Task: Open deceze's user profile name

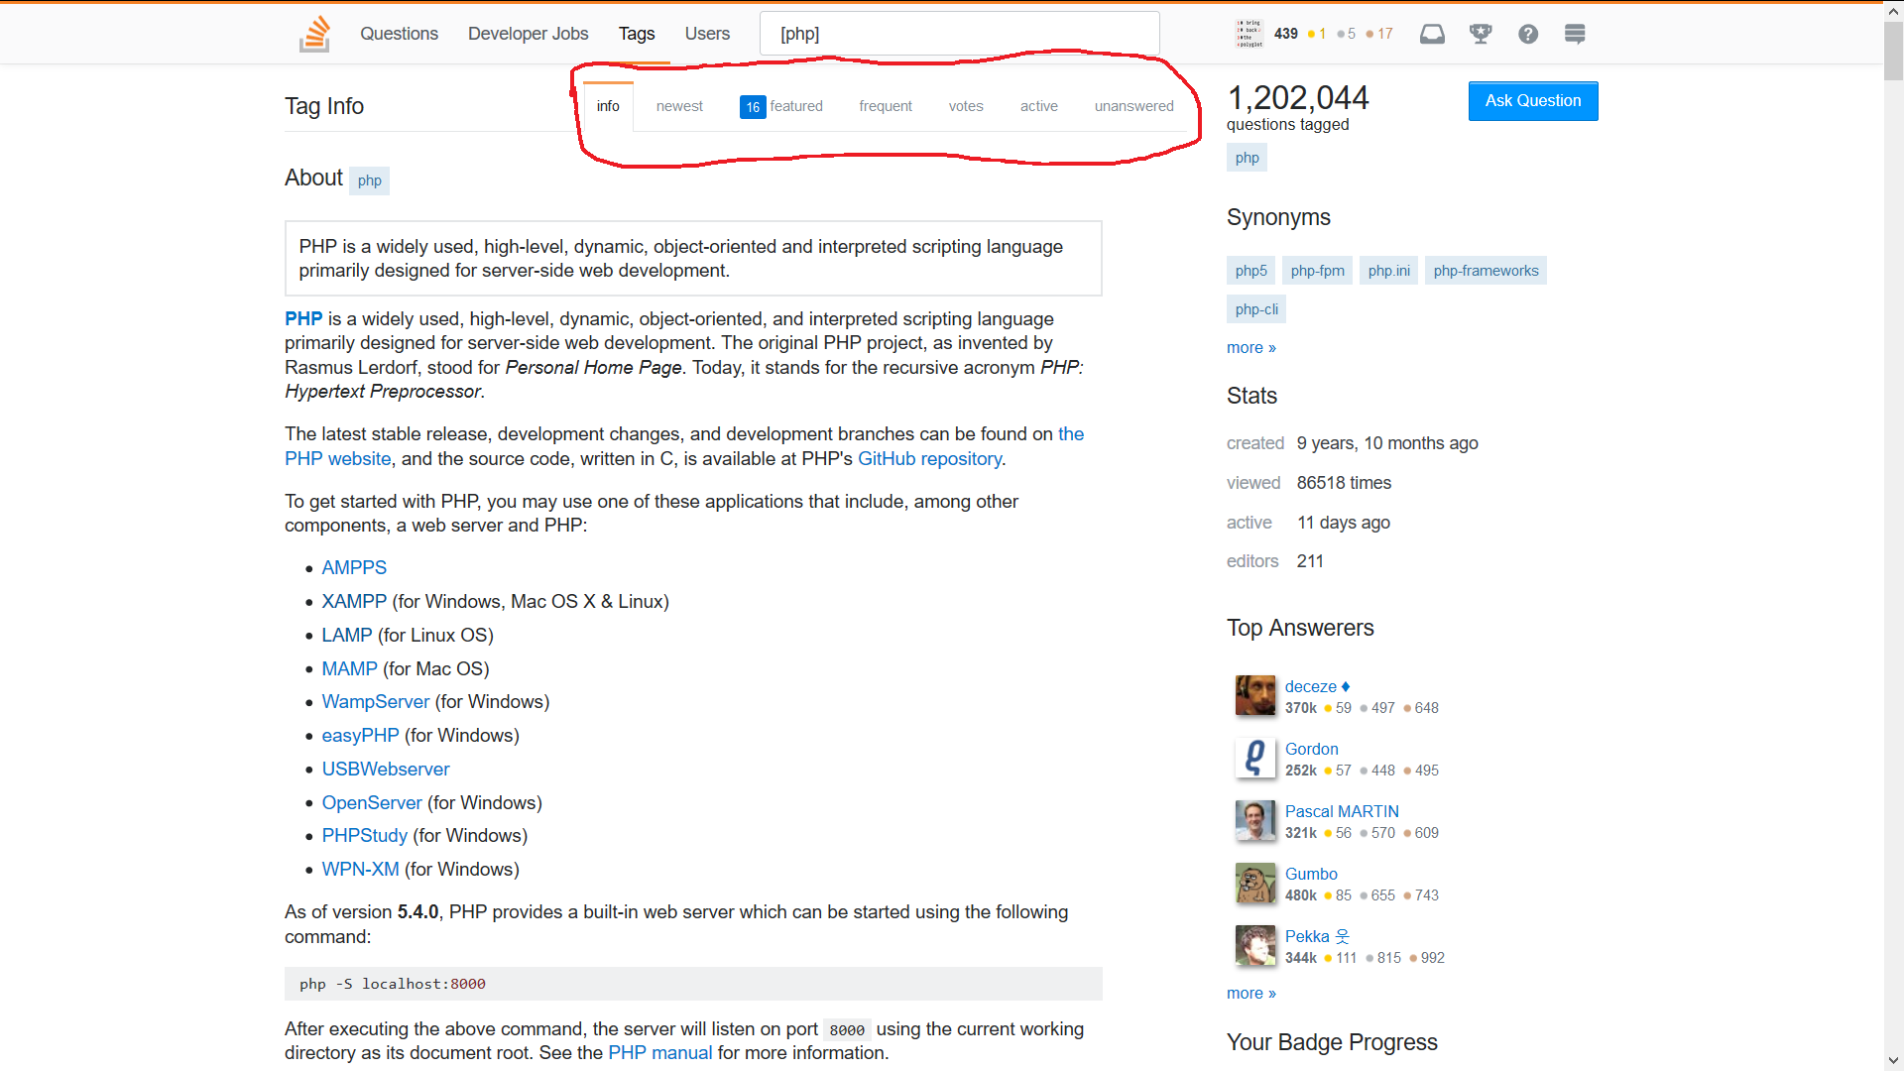Action: [1311, 686]
